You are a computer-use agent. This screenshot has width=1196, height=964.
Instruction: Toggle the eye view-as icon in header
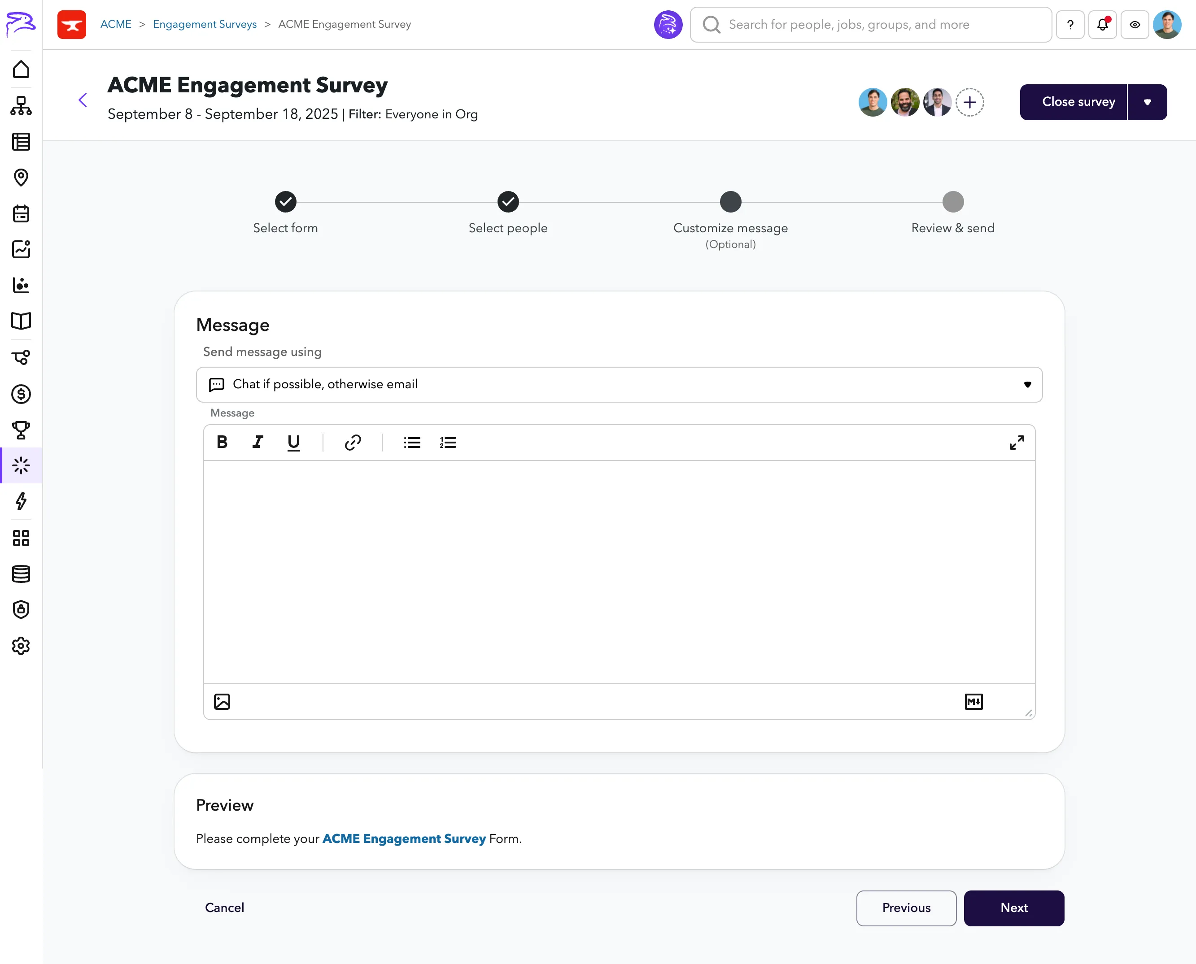point(1135,24)
